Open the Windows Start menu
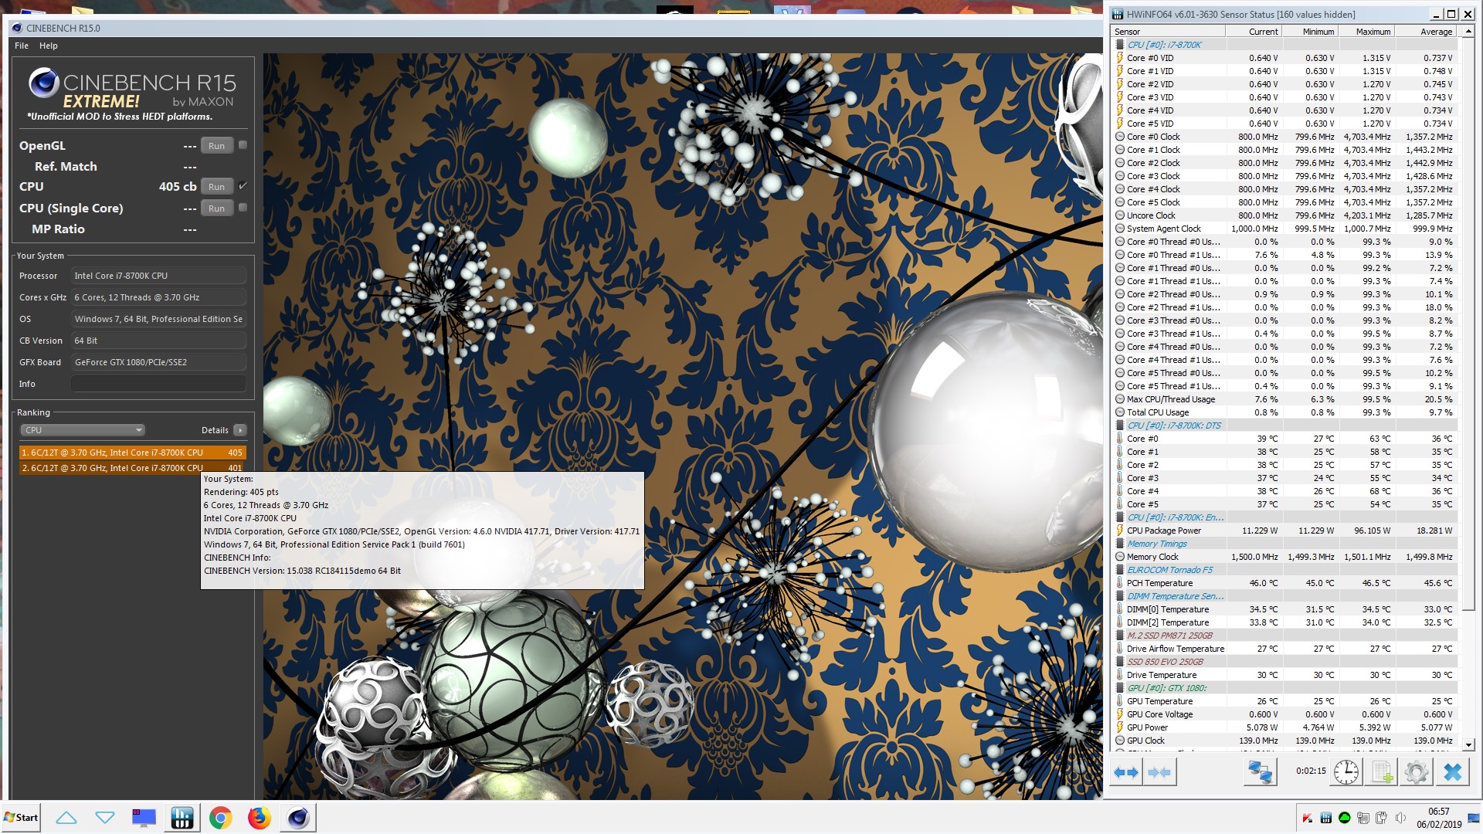Screen dimensions: 1483x834 click(21, 818)
